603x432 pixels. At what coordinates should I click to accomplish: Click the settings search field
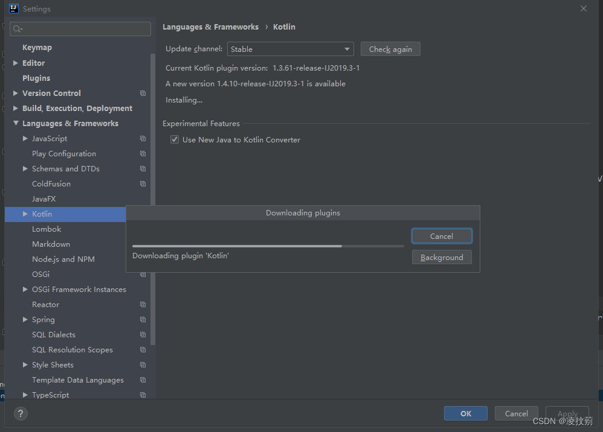pyautogui.click(x=80, y=29)
